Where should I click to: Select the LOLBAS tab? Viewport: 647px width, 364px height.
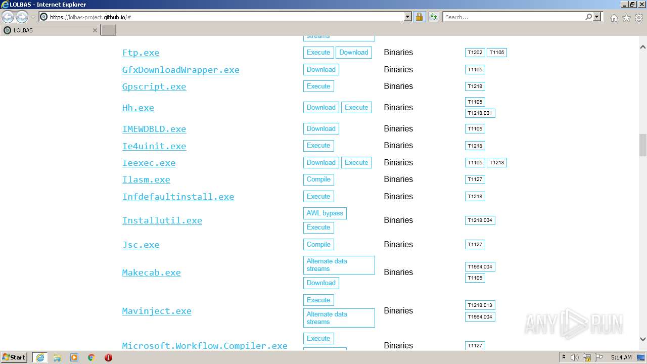tap(50, 30)
